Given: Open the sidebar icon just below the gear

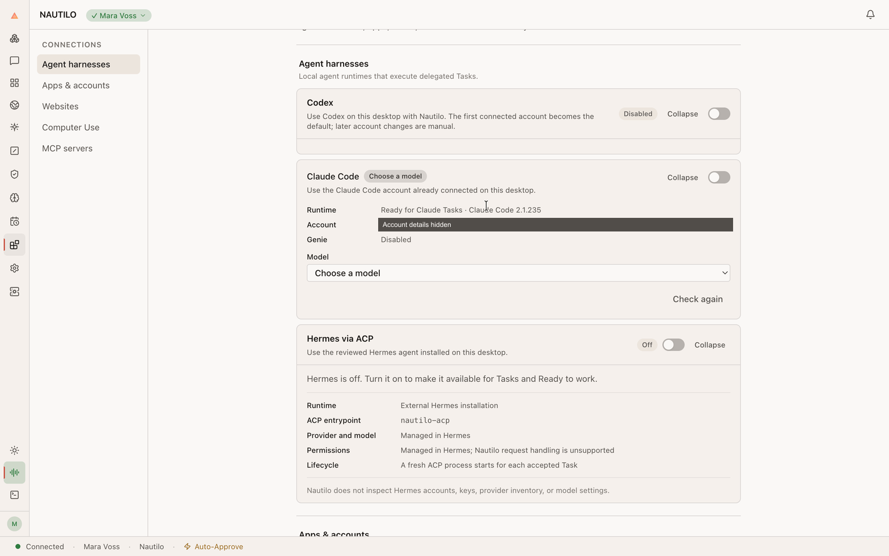Looking at the screenshot, I should (x=15, y=292).
